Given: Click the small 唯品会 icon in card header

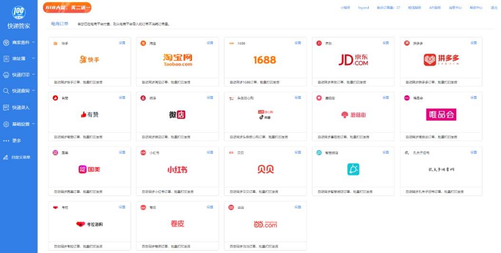Looking at the screenshot, I should point(407,98).
